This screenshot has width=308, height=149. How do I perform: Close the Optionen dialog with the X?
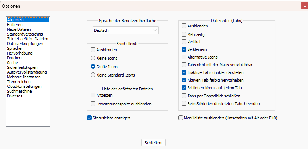pyautogui.click(x=303, y=6)
